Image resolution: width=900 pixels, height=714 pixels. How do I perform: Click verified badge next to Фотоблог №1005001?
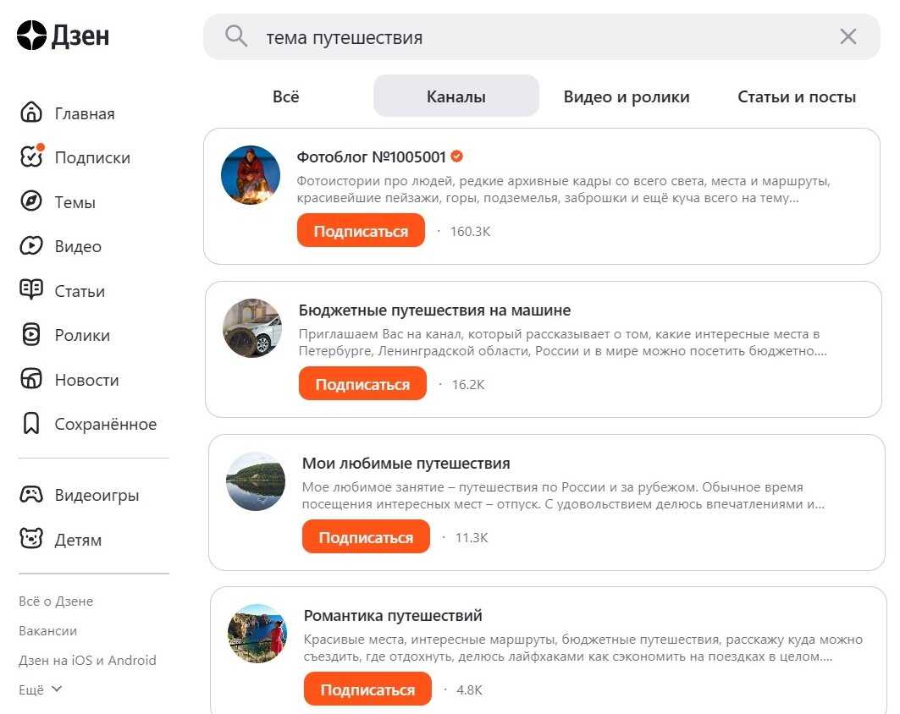coord(457,156)
